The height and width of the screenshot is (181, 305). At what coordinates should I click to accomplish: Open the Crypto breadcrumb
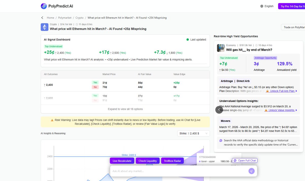(x=80, y=18)
